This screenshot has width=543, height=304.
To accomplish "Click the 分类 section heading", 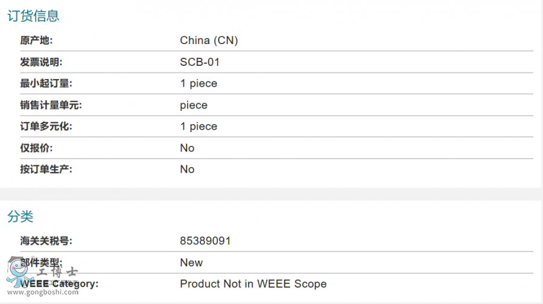I will point(21,217).
